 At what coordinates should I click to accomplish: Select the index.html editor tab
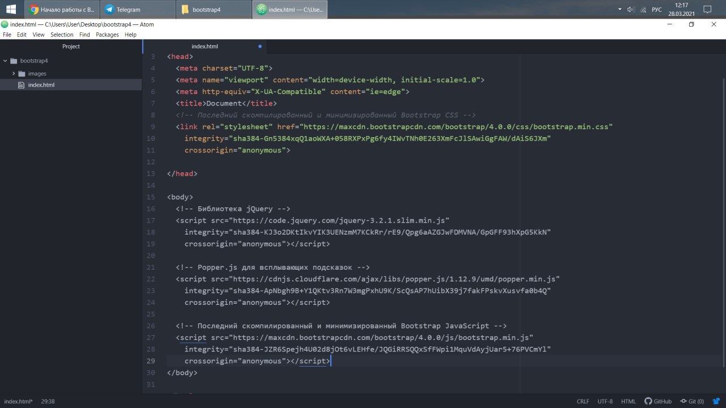point(205,46)
